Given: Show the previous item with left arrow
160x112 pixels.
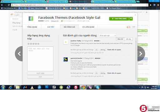Looking at the screenshot, I should point(19,54).
